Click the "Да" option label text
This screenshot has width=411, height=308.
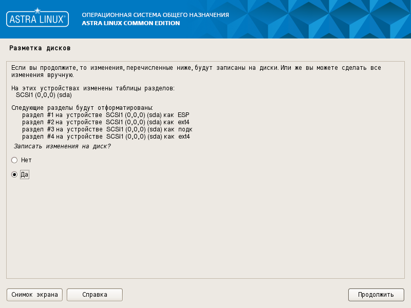tap(25, 175)
